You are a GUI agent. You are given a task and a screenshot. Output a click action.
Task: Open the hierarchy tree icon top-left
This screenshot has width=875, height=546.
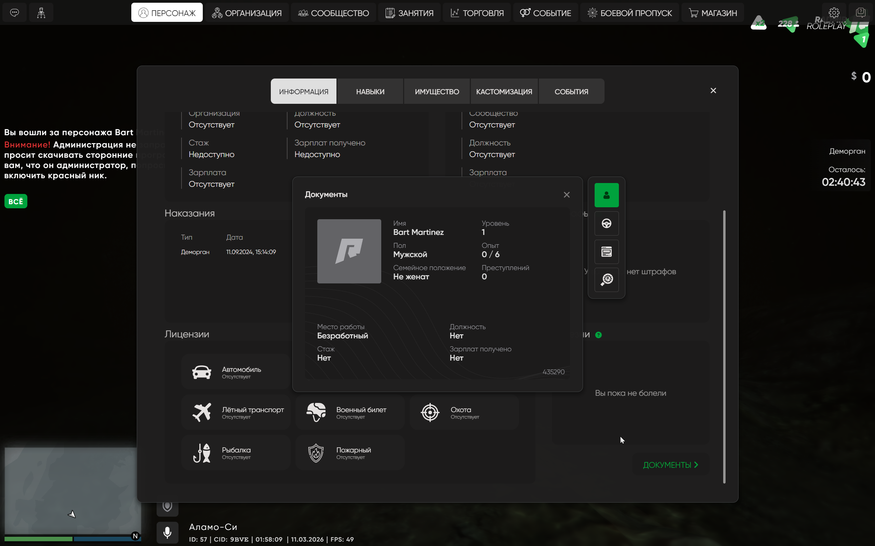coord(41,13)
